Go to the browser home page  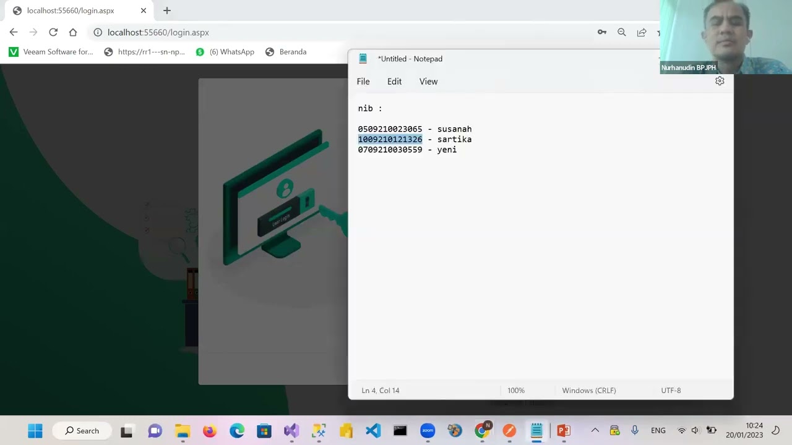coord(73,32)
